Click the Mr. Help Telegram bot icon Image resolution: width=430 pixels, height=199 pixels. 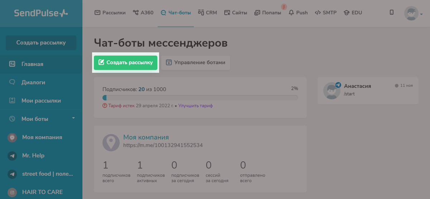pos(13,156)
